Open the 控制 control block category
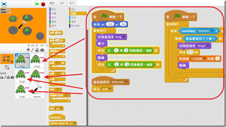Image resolution: width=226 pixels, height=127 pixels. (78, 13)
